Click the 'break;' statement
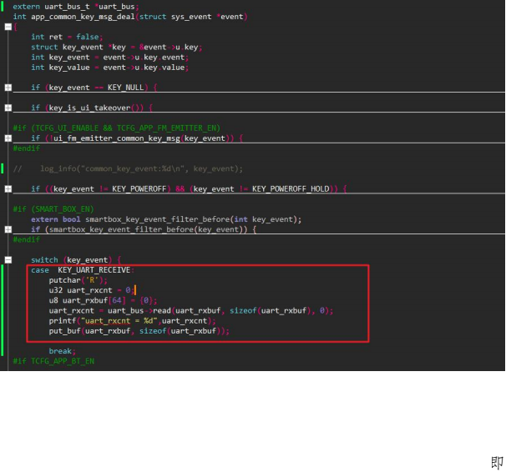506x472 pixels. [x=63, y=351]
